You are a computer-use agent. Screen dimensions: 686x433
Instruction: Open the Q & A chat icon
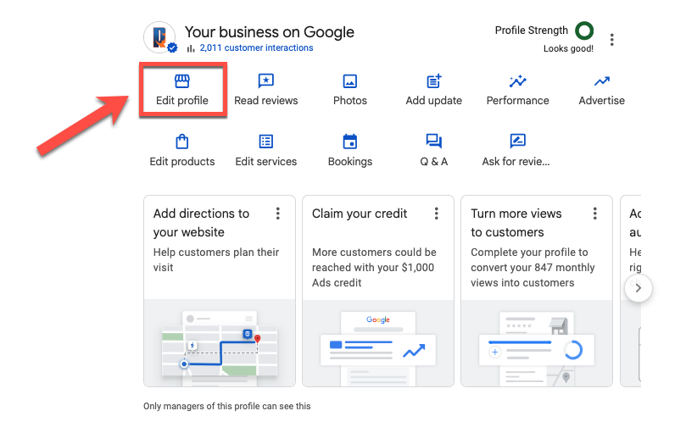click(434, 142)
